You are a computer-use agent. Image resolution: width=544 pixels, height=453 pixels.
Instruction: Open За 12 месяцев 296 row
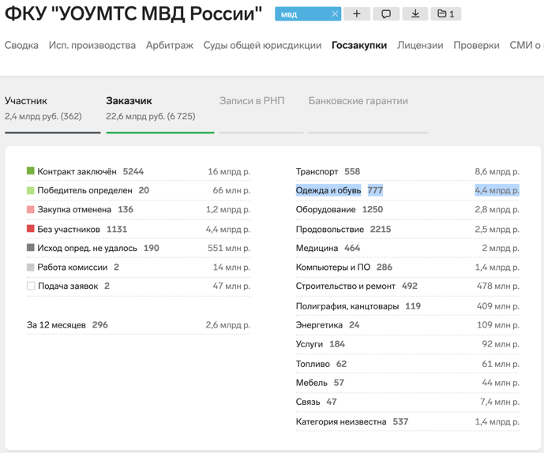point(138,325)
